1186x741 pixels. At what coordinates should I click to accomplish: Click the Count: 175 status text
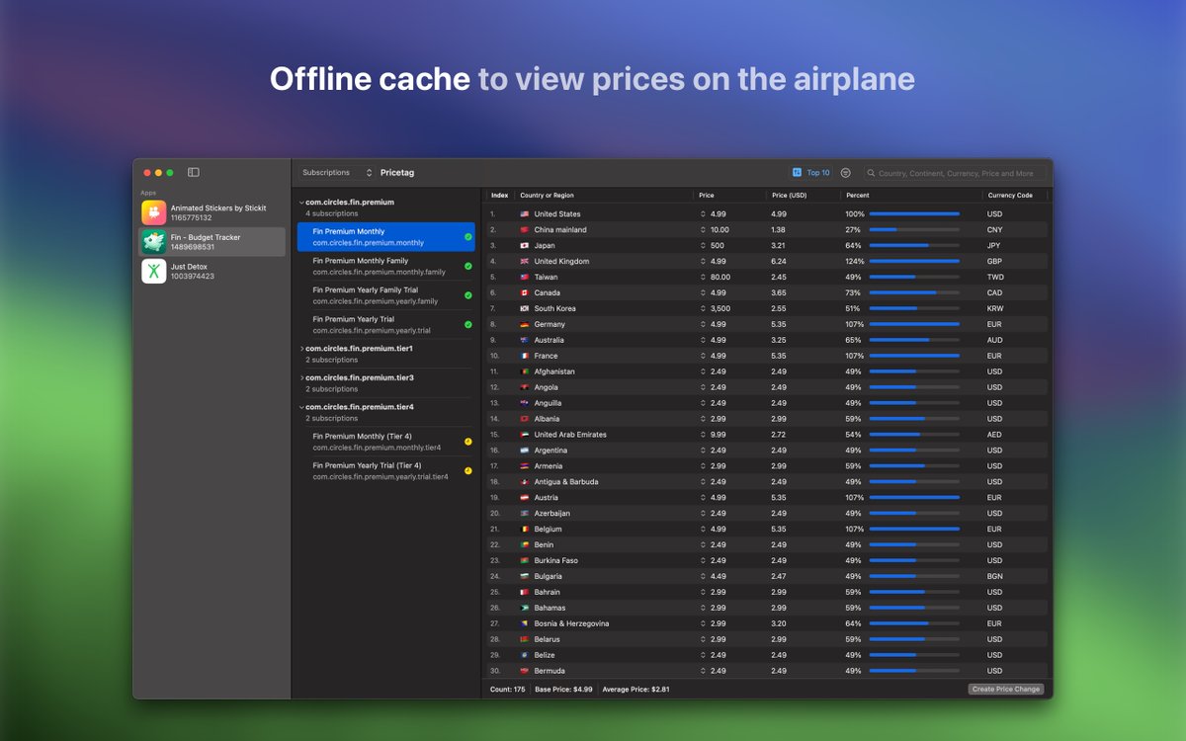[x=508, y=689]
